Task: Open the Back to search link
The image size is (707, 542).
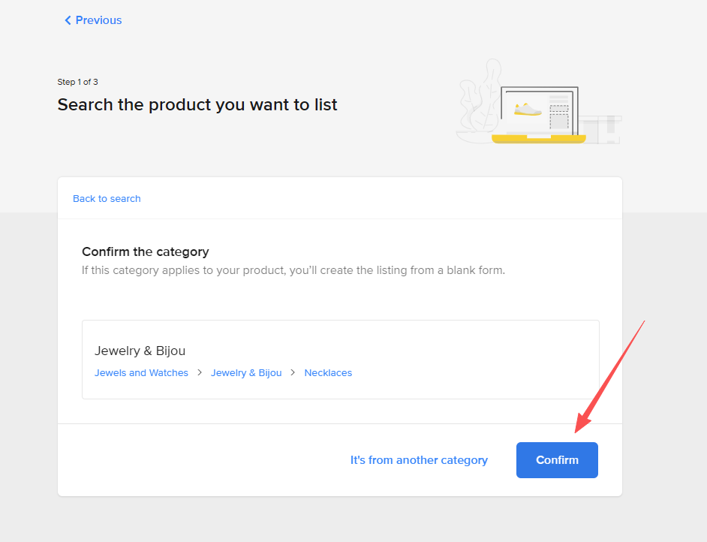Action: click(x=107, y=199)
